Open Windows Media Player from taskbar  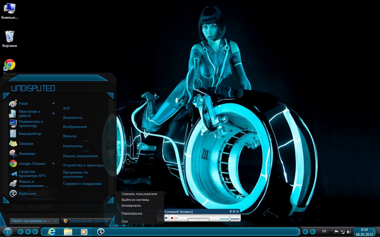point(84,232)
